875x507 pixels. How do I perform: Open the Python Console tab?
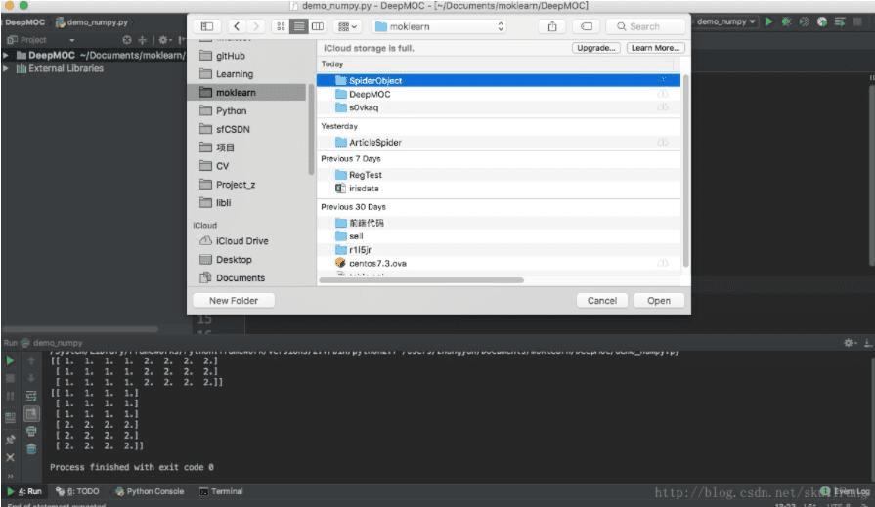coord(150,491)
